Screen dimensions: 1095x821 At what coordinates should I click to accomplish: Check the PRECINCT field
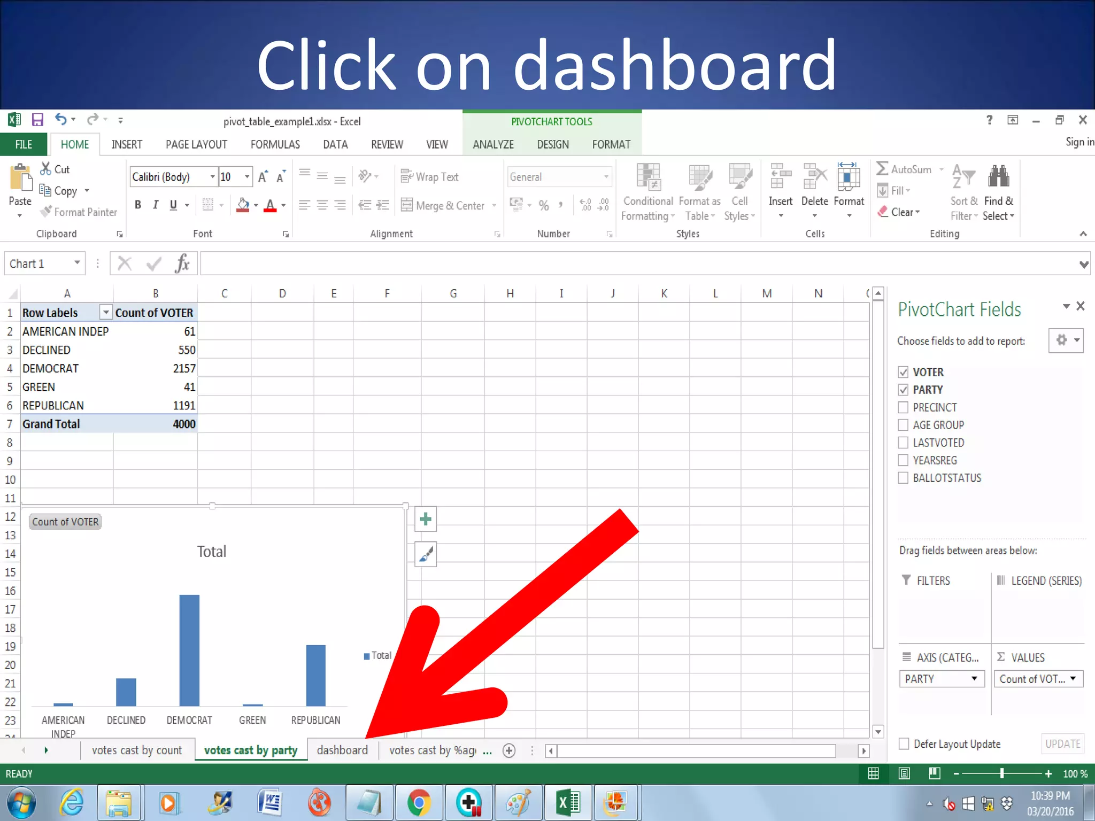pos(903,407)
